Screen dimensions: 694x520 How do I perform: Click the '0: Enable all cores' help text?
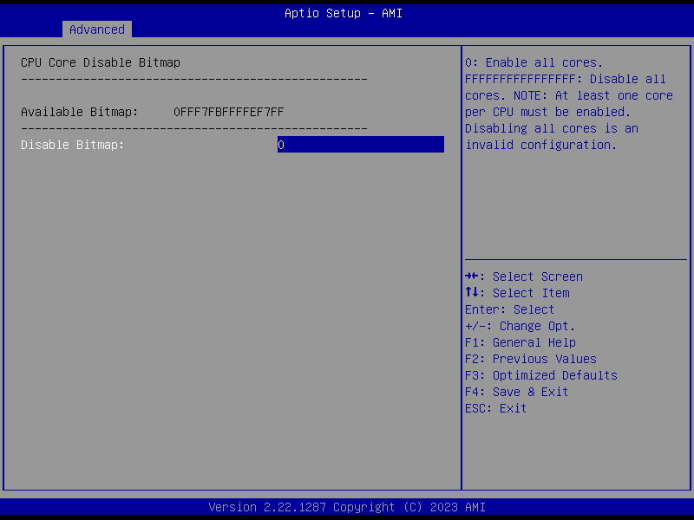(x=534, y=62)
